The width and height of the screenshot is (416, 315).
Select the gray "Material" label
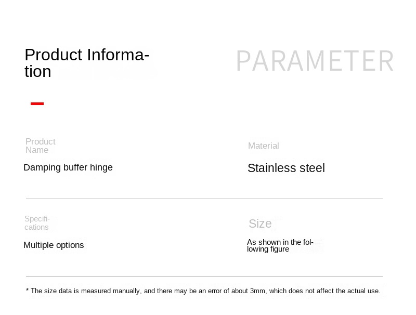pyautogui.click(x=264, y=146)
